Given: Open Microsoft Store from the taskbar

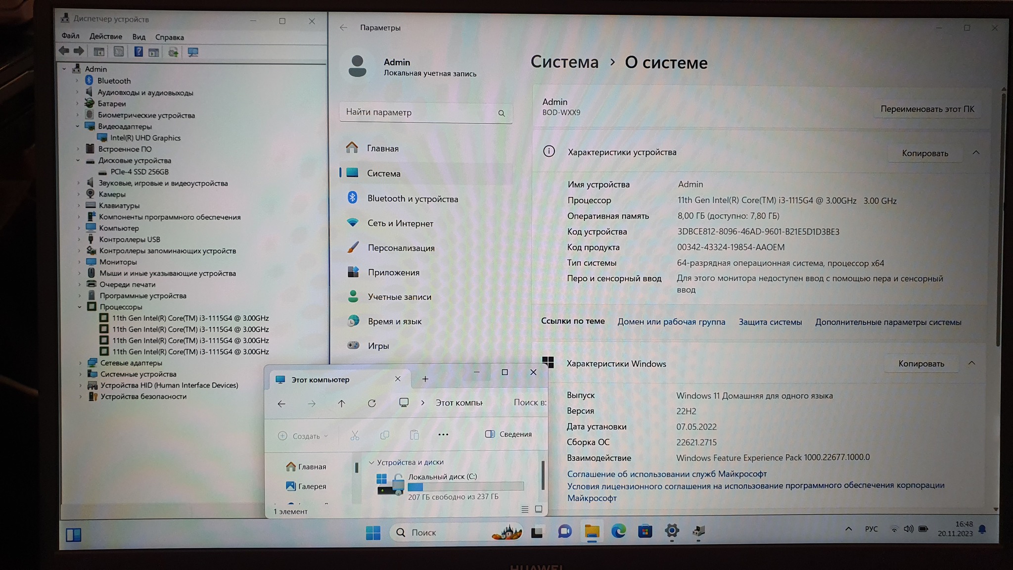Looking at the screenshot, I should pyautogui.click(x=645, y=531).
